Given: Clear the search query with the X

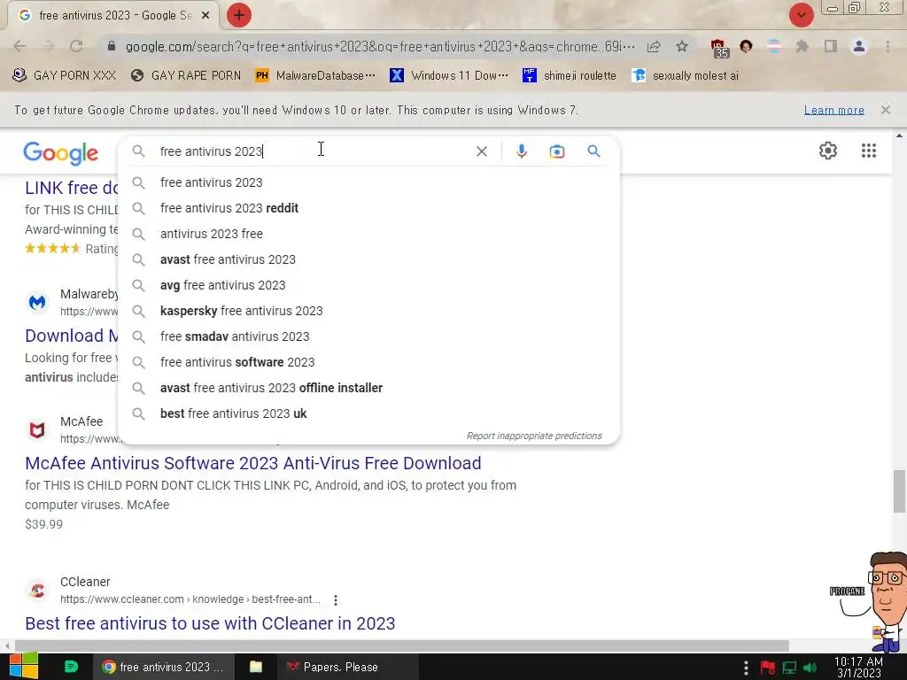Looking at the screenshot, I should point(481,151).
